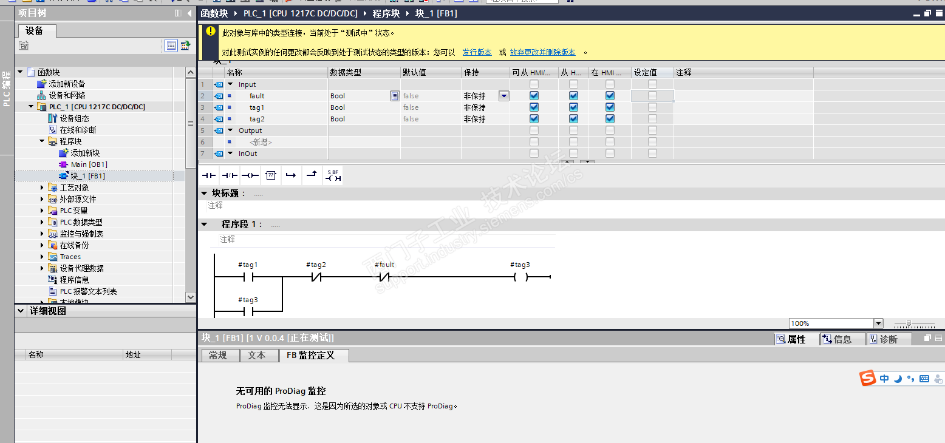Click the 添加新设备 icon
945x443 pixels.
42,84
